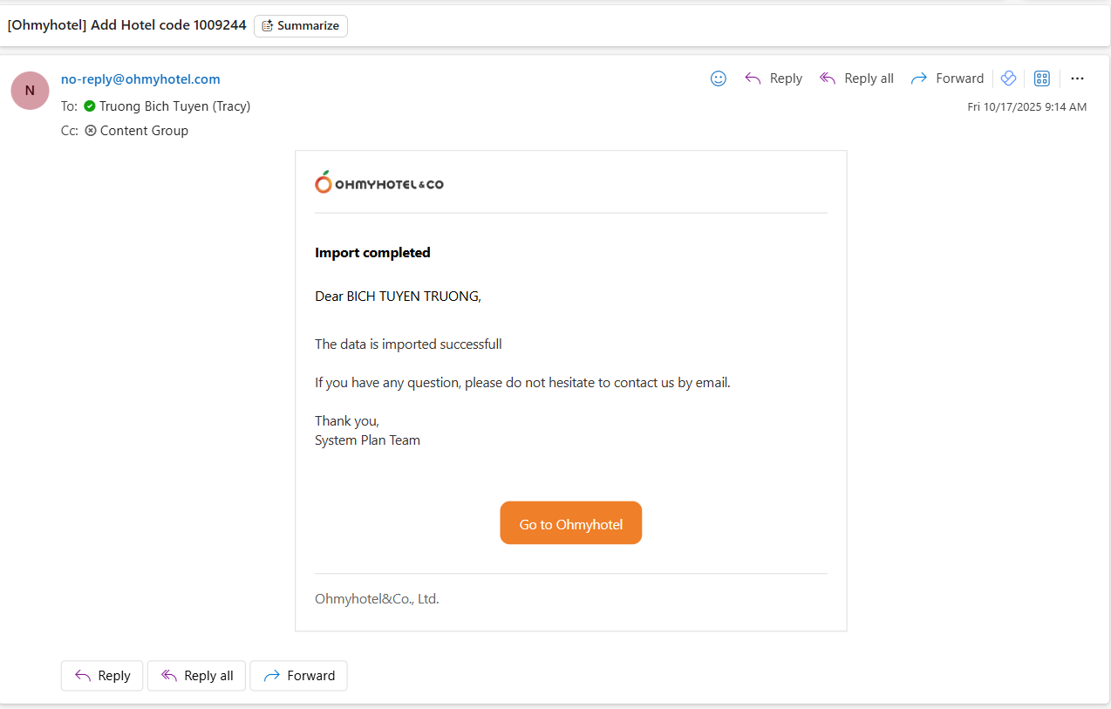Screen dimensions: 1111x709
Task: Click the sender avatar with letter N
Action: click(x=30, y=91)
